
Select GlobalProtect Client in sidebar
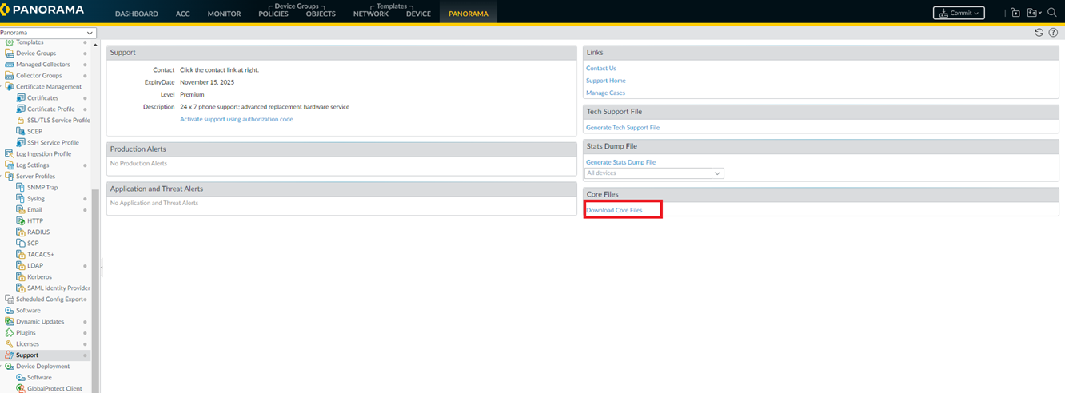click(x=54, y=389)
